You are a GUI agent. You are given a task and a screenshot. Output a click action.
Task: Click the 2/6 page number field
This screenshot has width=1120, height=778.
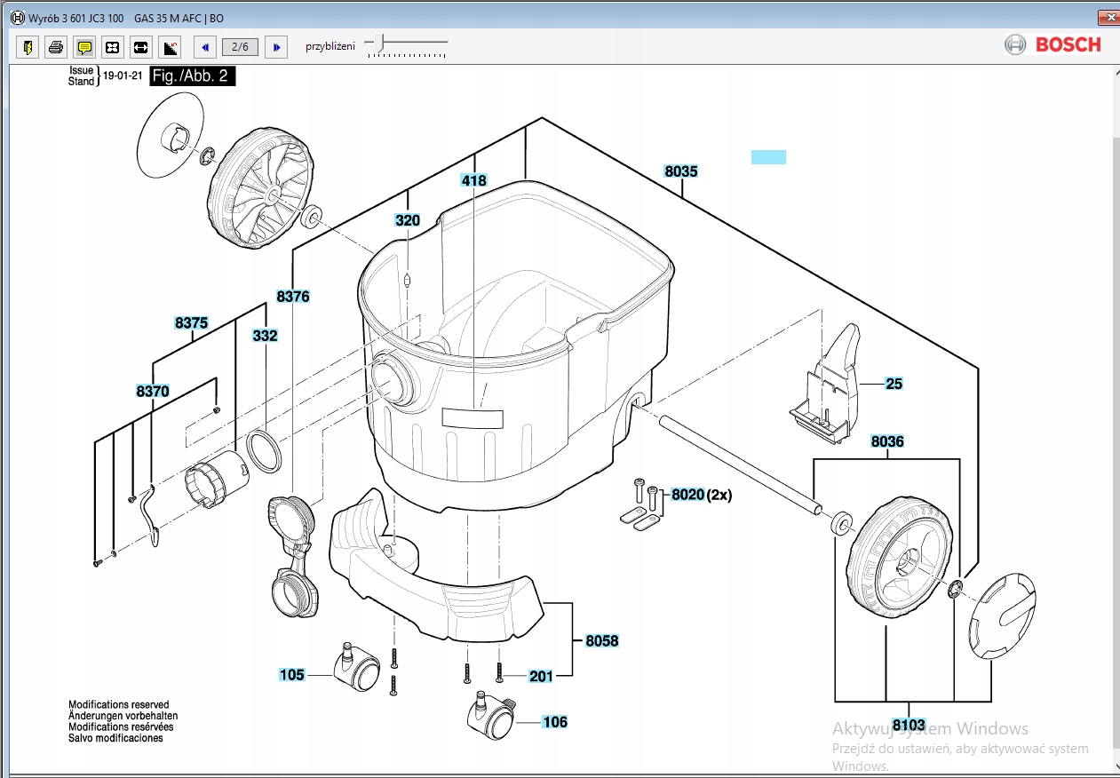pyautogui.click(x=240, y=47)
